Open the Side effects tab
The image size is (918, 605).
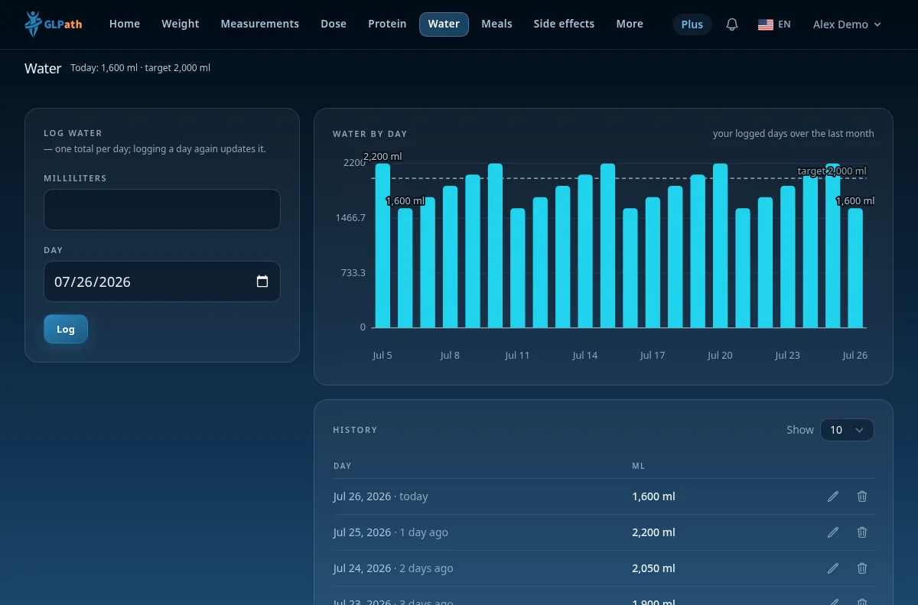(x=564, y=24)
